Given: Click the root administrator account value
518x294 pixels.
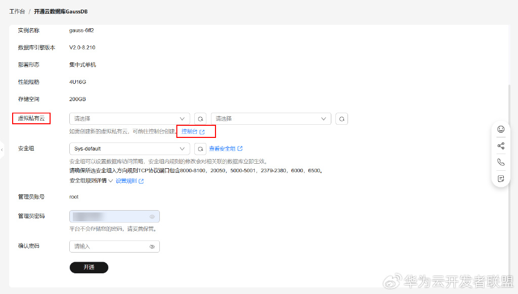Looking at the screenshot, I should [74, 197].
